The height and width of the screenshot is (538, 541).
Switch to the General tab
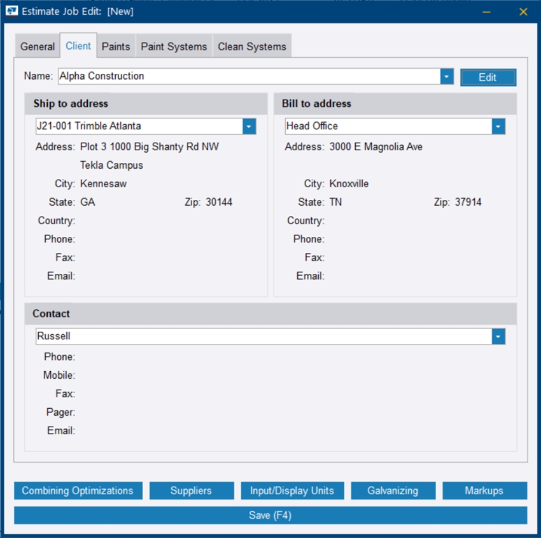tap(38, 47)
